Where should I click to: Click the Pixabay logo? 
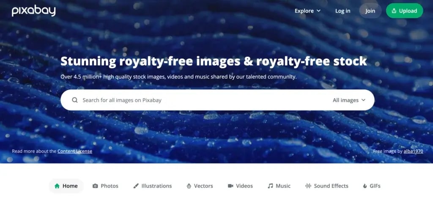pyautogui.click(x=34, y=11)
